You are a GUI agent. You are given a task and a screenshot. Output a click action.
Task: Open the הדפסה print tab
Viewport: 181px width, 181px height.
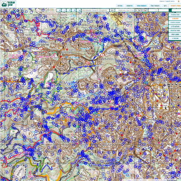coord(129,6)
